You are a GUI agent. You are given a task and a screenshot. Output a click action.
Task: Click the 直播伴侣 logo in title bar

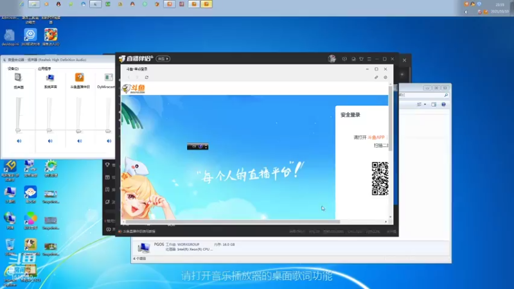click(x=136, y=58)
